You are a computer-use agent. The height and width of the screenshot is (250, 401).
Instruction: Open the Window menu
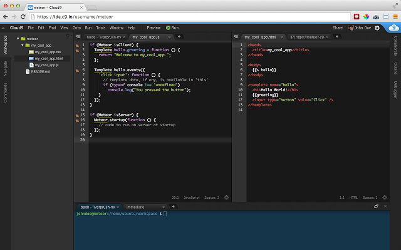[x=117, y=27]
